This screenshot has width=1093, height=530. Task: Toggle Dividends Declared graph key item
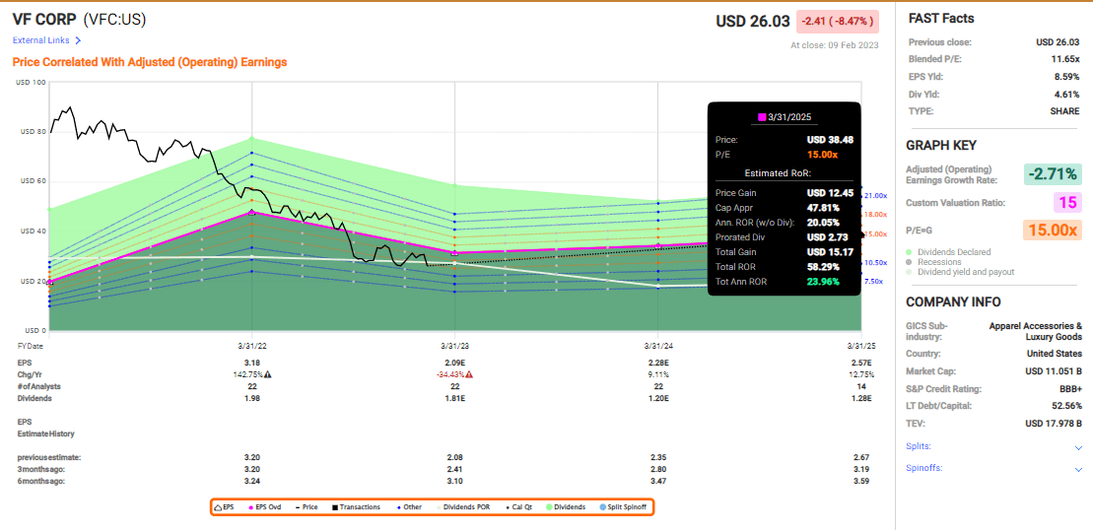click(x=948, y=251)
